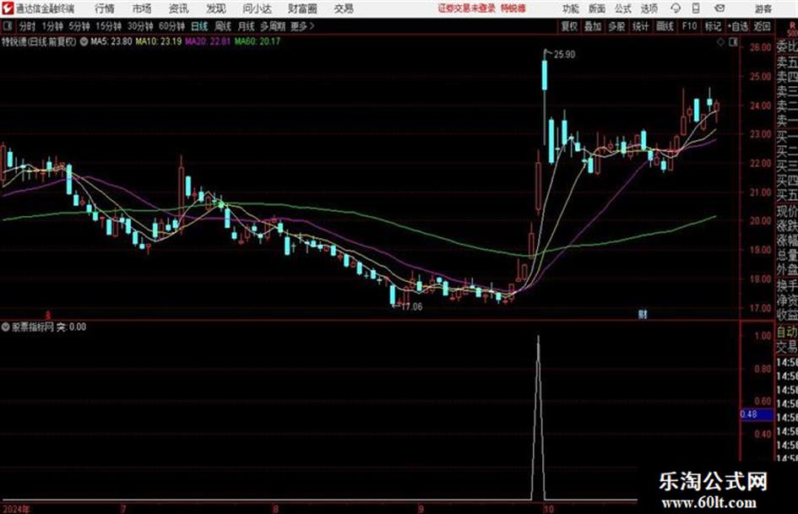Toggle the side panel icon at chart top-right
The image size is (798, 514).
pos(733,42)
